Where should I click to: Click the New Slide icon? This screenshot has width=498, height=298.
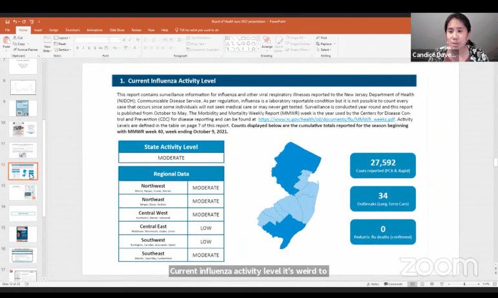47,40
